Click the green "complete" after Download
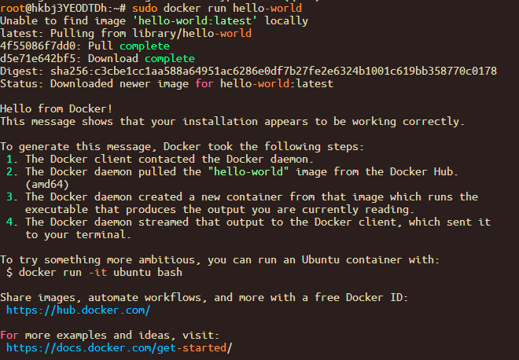Screen dimensions: 519x360 (170, 58)
